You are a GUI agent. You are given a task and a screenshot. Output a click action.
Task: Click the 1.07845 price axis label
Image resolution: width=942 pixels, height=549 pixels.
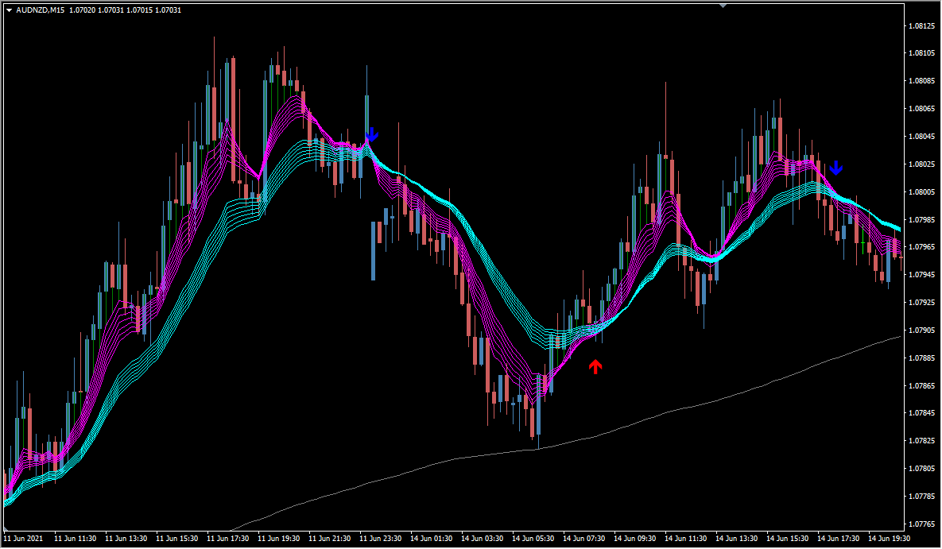pos(921,414)
